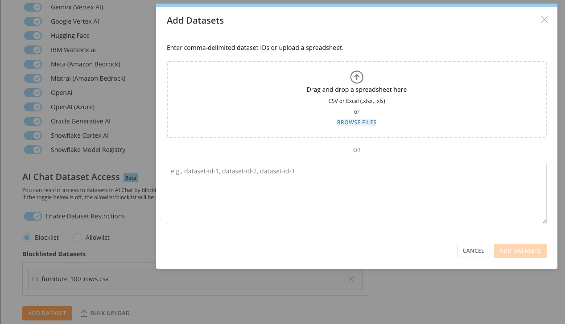Select the Blocklist radio button
Screen dimensions: 565x324
[x=27, y=238]
